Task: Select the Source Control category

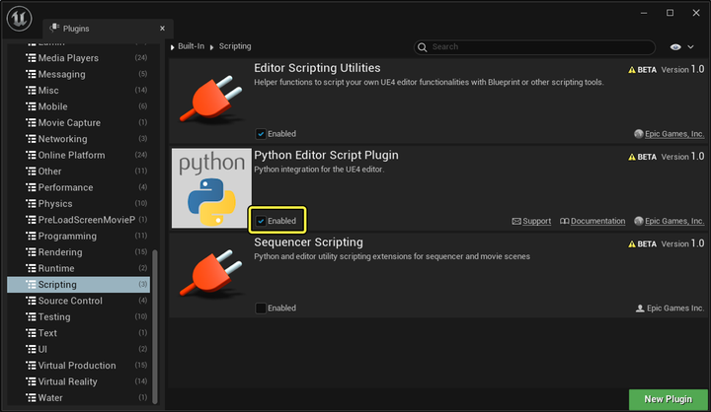Action: point(78,301)
